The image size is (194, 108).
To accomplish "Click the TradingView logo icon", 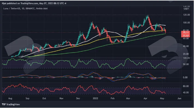I will point(4,104).
